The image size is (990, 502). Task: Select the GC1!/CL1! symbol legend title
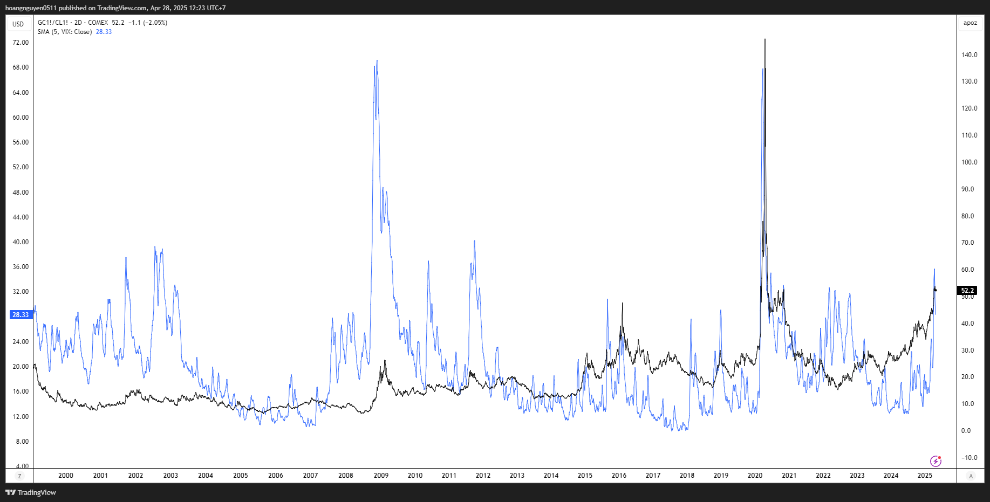click(x=53, y=23)
